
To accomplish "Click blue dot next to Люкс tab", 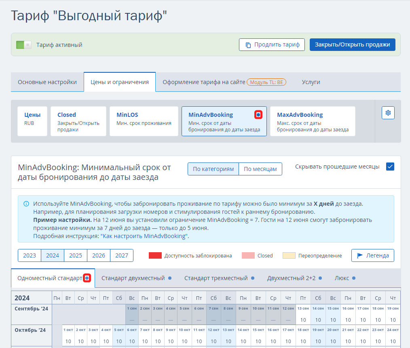I will point(354,278).
